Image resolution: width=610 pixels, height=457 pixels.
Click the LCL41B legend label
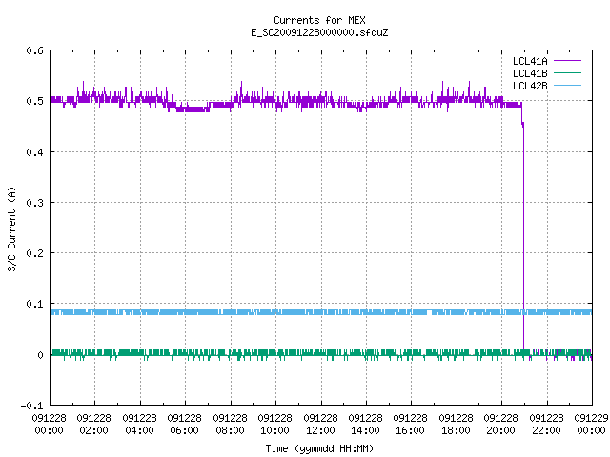click(x=530, y=73)
